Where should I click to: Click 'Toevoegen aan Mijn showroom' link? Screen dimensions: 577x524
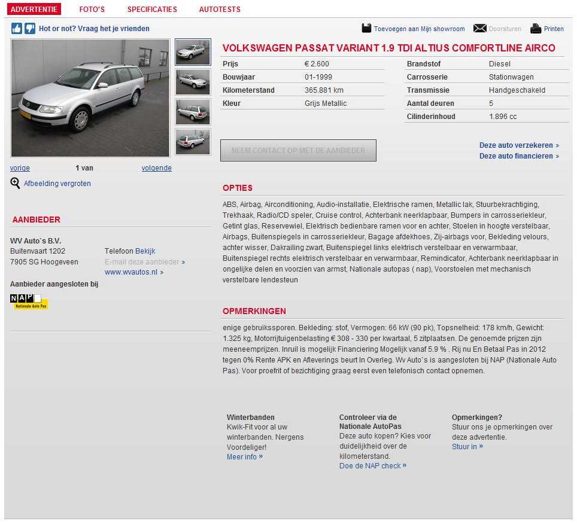419,29
